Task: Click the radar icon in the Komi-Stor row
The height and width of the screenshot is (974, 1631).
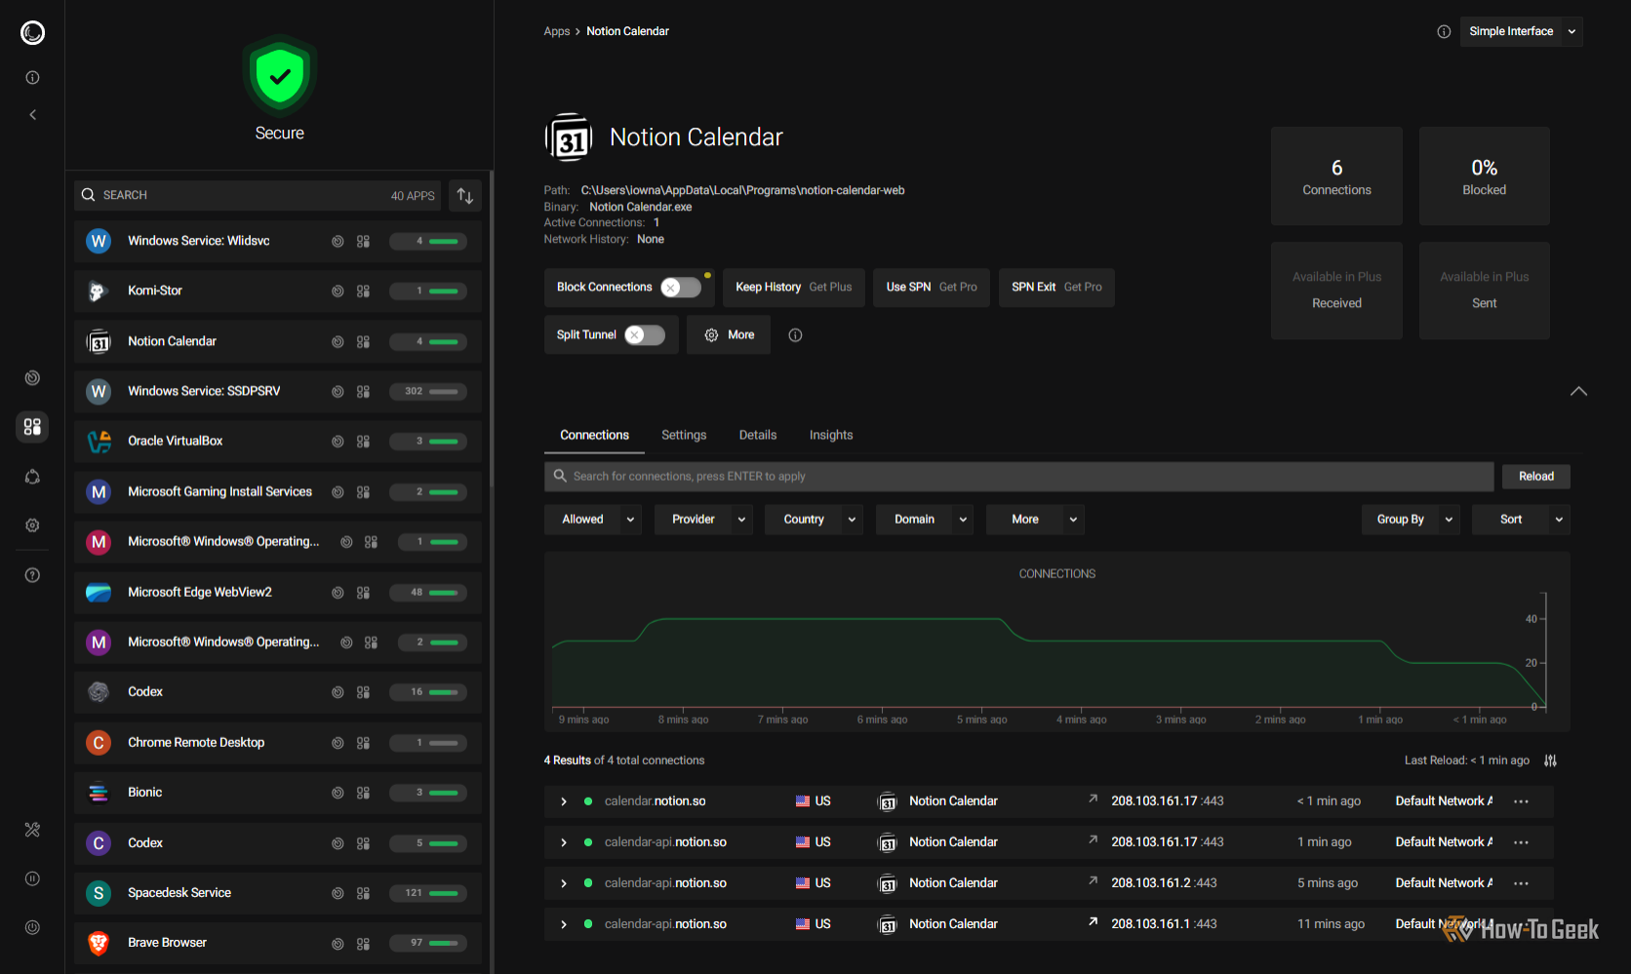Action: (x=338, y=292)
